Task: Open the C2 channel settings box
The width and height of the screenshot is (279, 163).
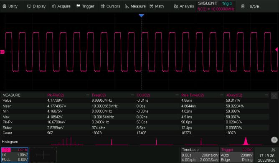Action: pos(15,155)
